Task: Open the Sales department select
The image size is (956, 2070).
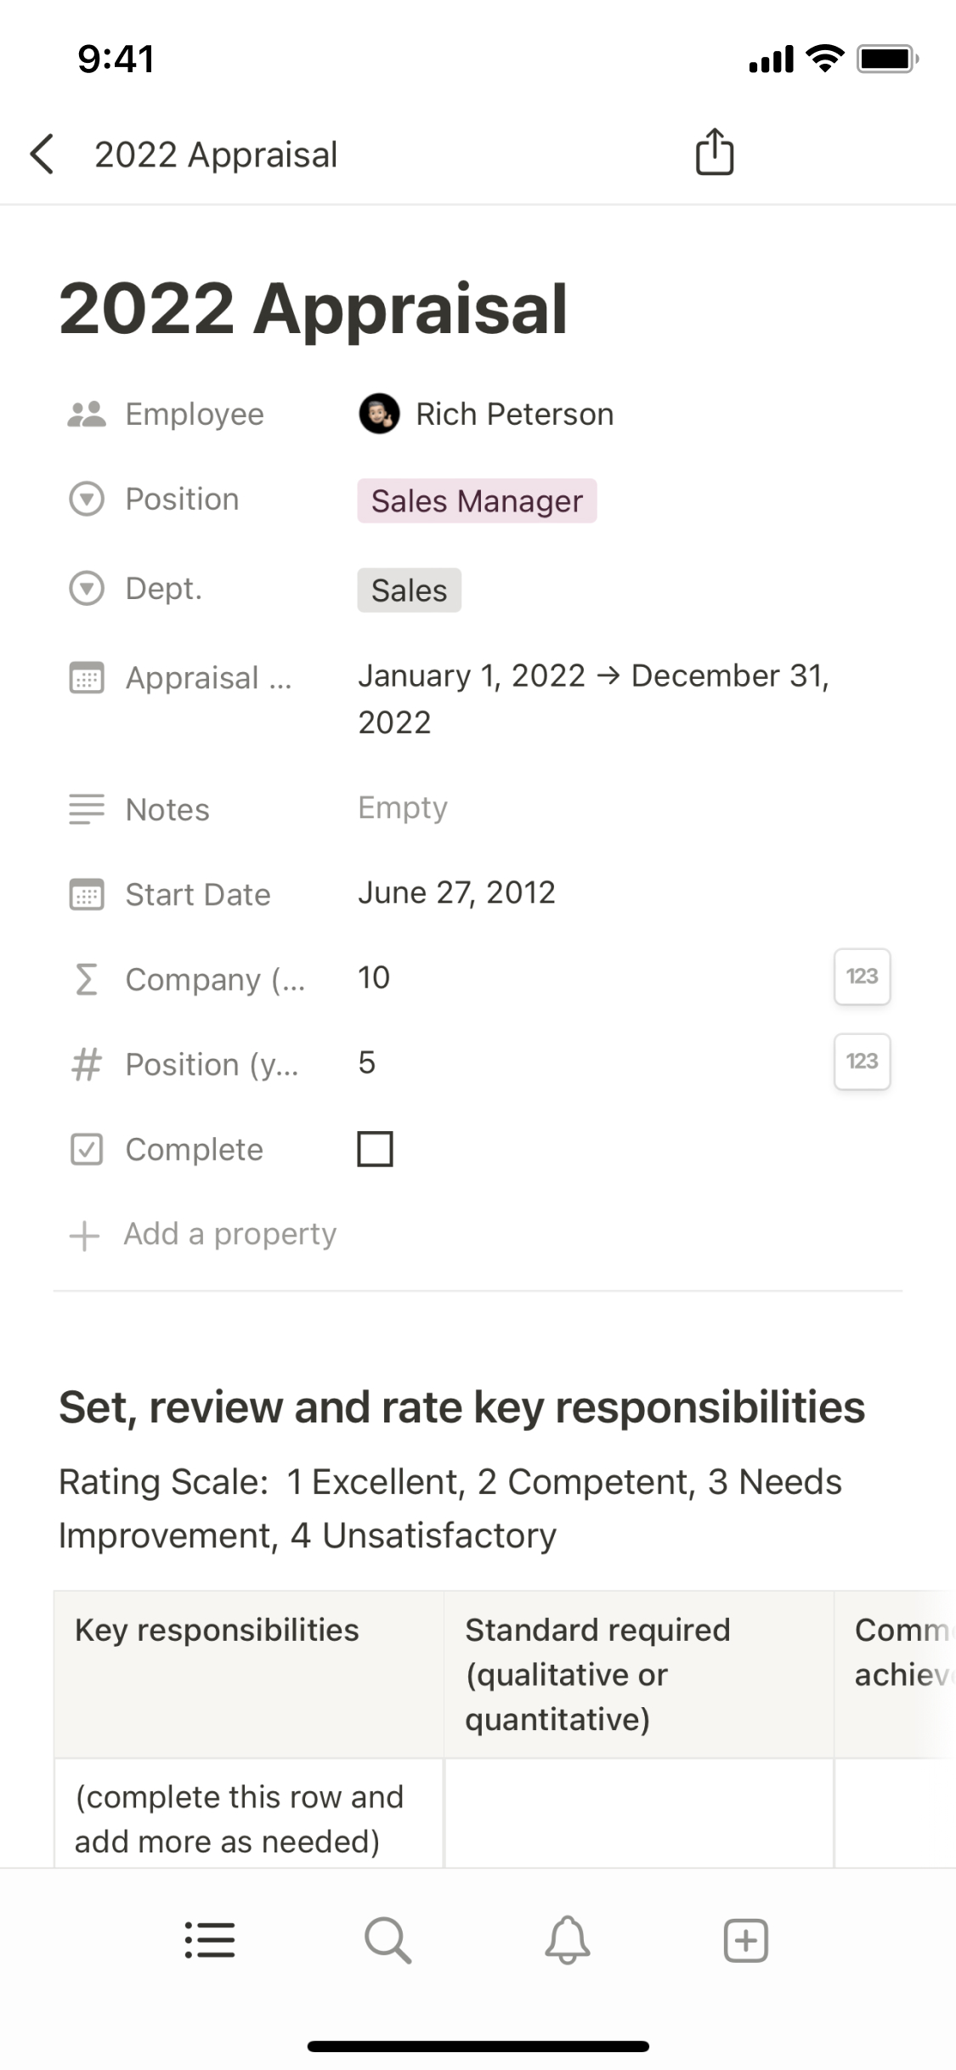Action: [x=409, y=591]
